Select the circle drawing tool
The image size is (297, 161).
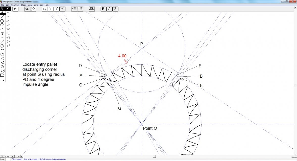[3, 21]
